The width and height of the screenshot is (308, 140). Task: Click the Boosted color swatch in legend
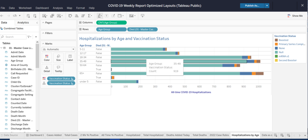click(276, 40)
